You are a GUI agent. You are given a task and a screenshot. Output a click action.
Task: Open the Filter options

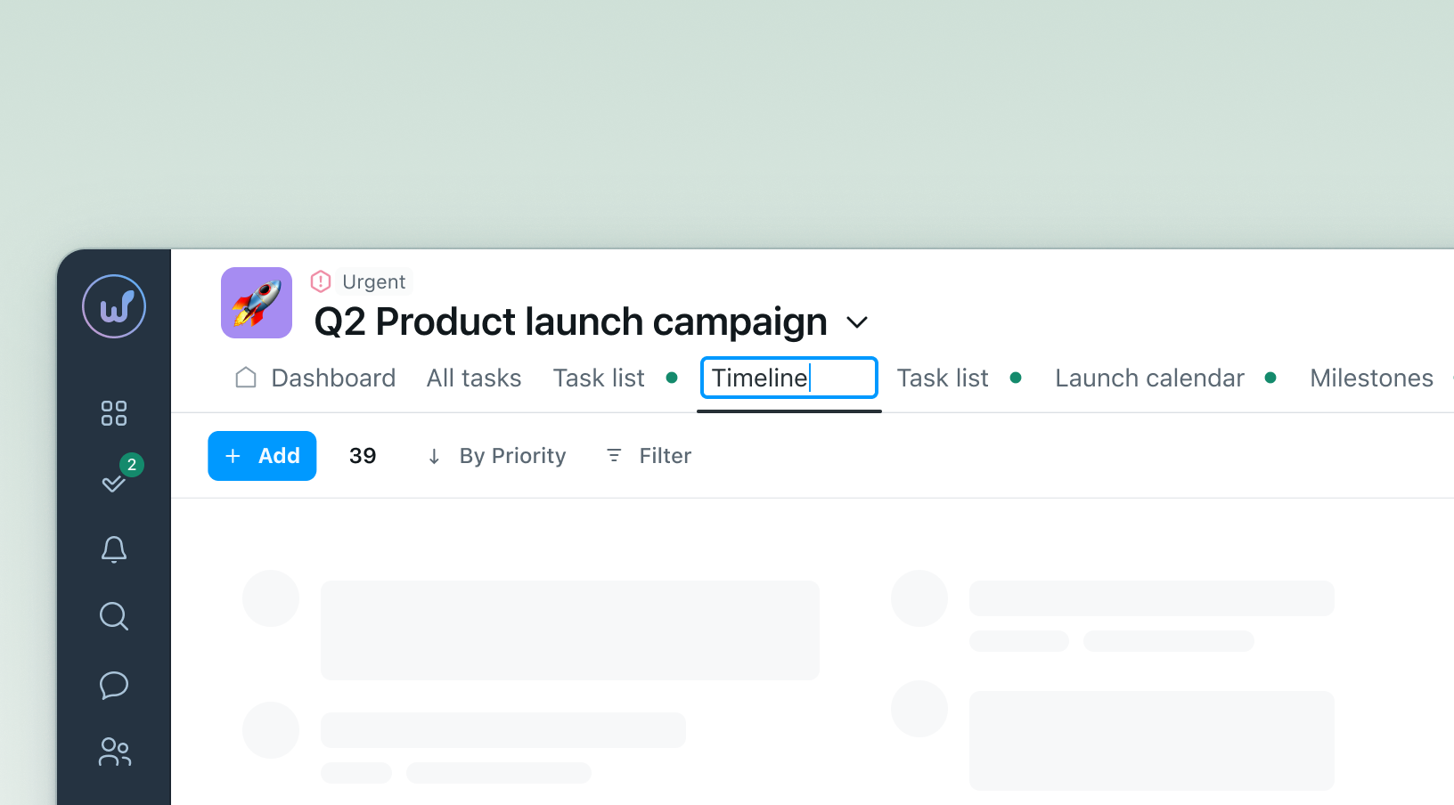(x=649, y=456)
